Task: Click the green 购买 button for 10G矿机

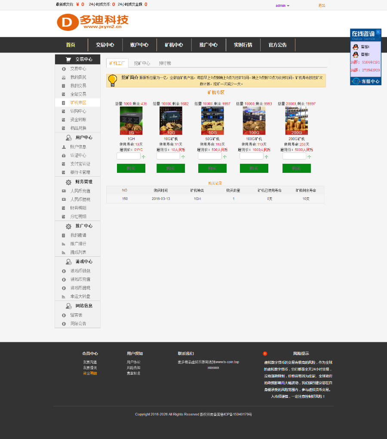Action: (171, 168)
